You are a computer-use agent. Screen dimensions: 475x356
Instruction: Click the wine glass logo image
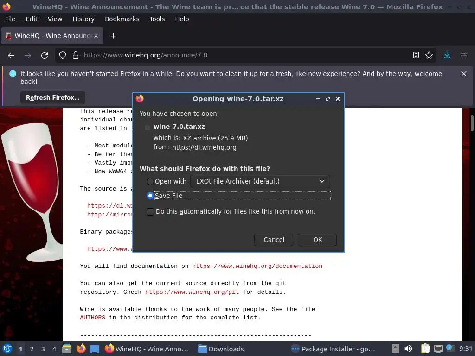point(31,192)
